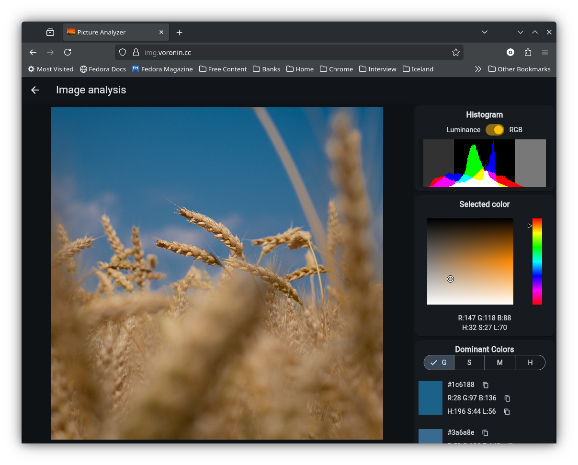This screenshot has height=465, width=578.
Task: Open the shield tracking protection icon
Action: (123, 52)
